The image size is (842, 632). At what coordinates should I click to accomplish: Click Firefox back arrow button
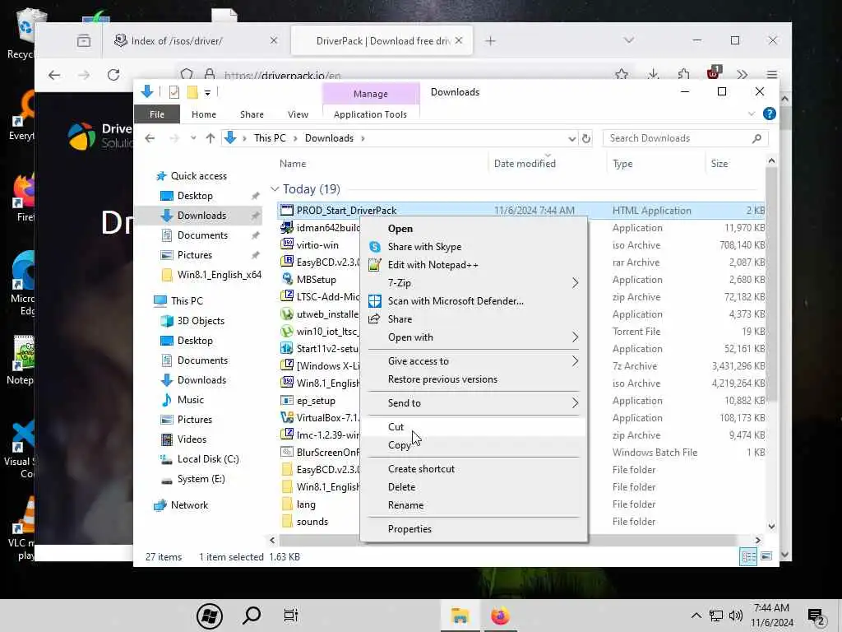coord(54,75)
